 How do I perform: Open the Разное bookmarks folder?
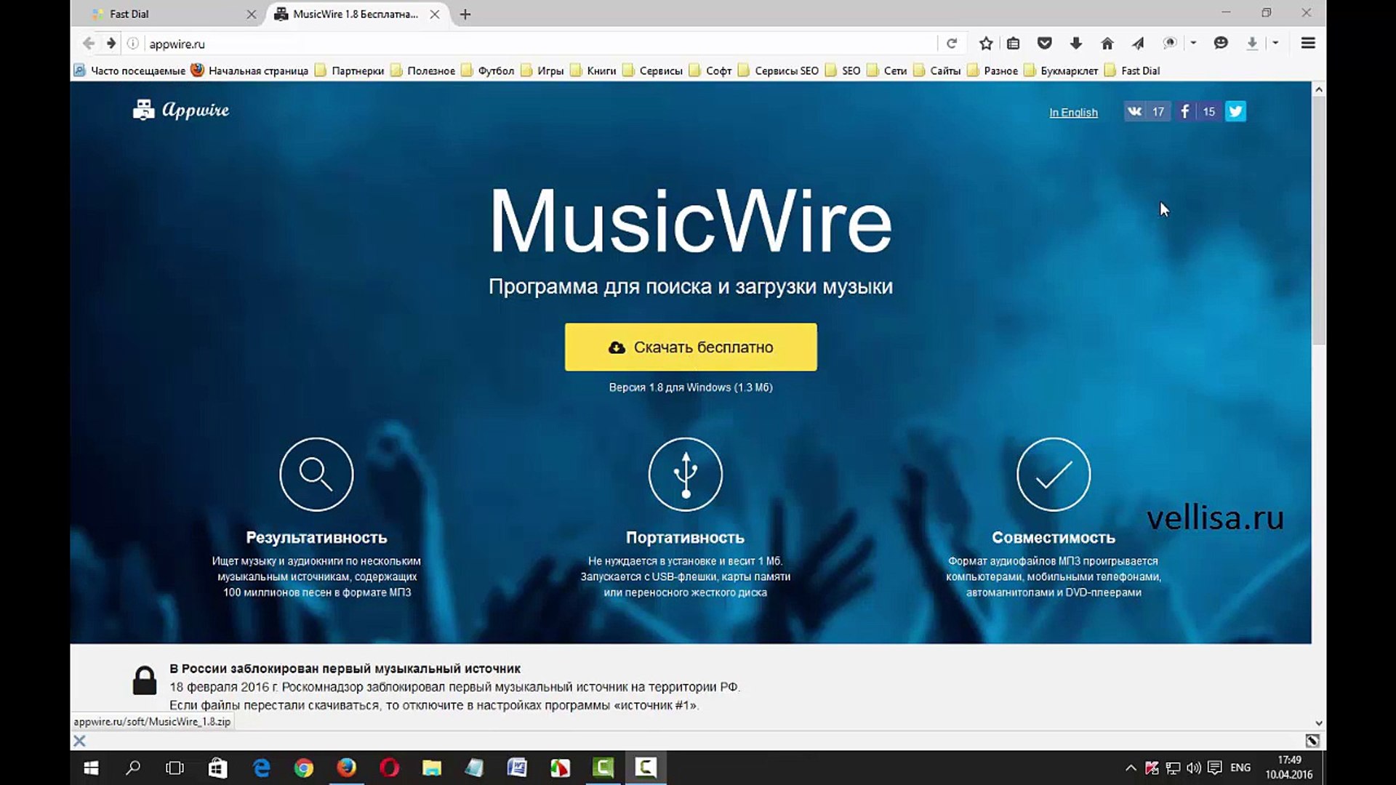pyautogui.click(x=992, y=71)
